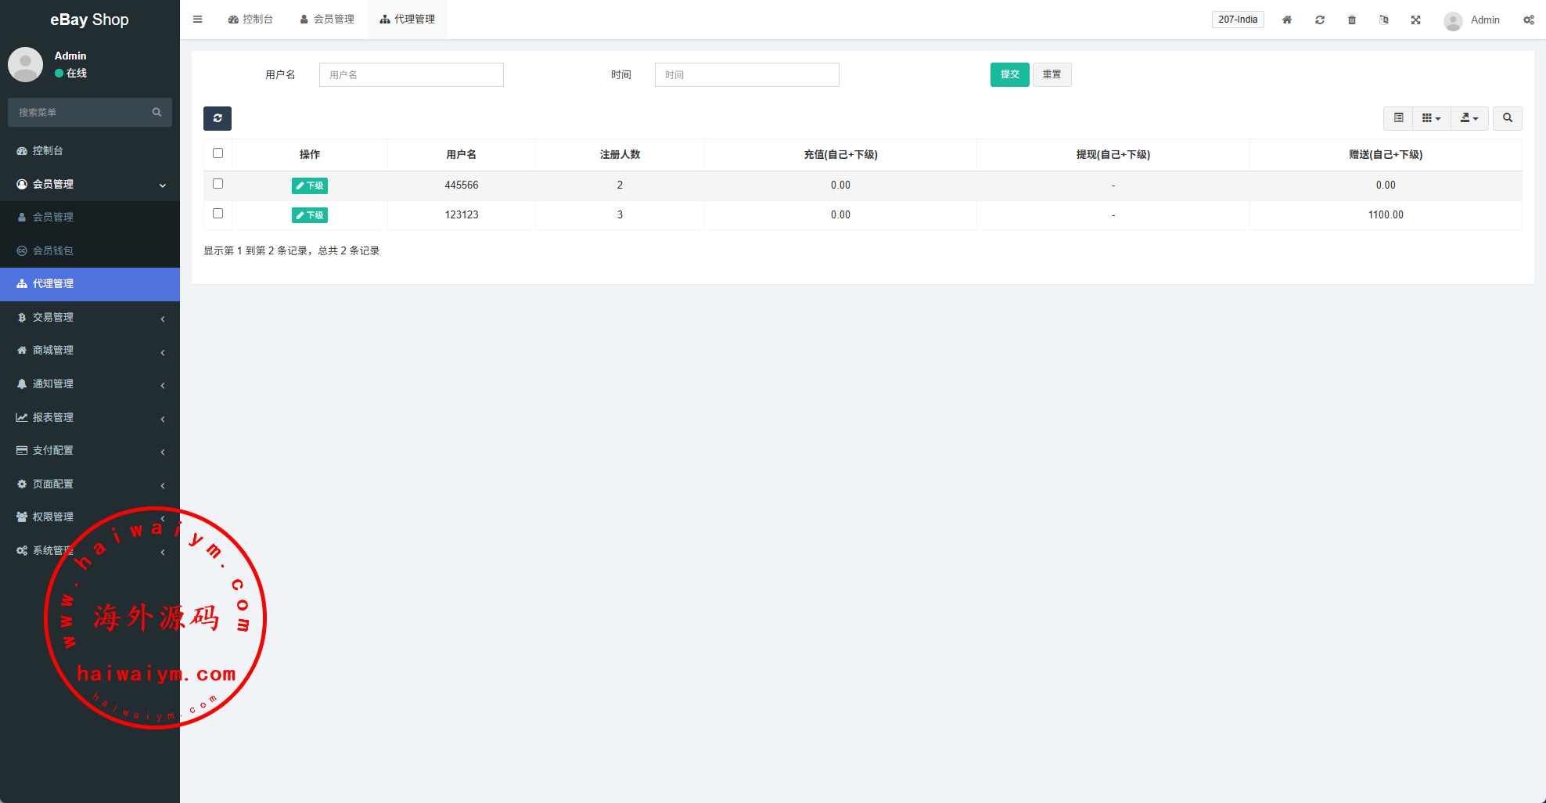
Task: Open the columns visibility dropdown
Action: 1431,118
